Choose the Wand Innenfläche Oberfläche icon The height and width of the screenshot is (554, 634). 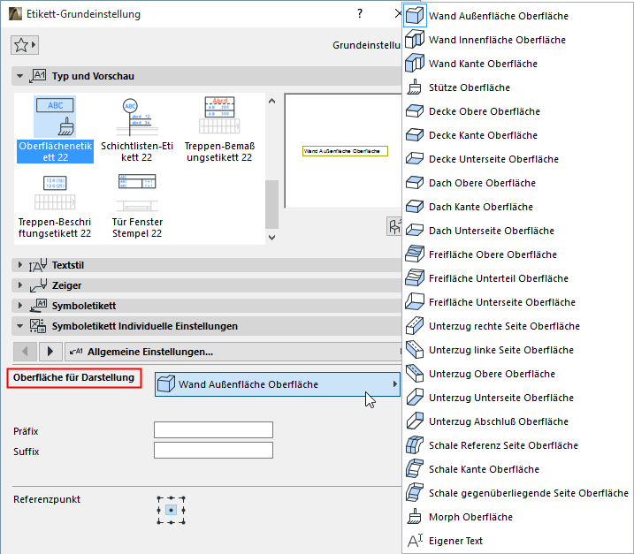(x=415, y=40)
